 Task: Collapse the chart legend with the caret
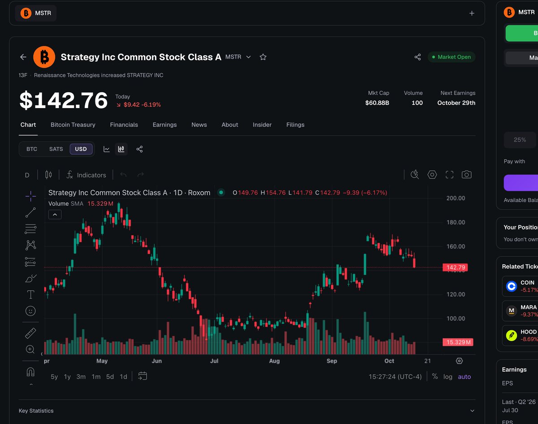55,215
